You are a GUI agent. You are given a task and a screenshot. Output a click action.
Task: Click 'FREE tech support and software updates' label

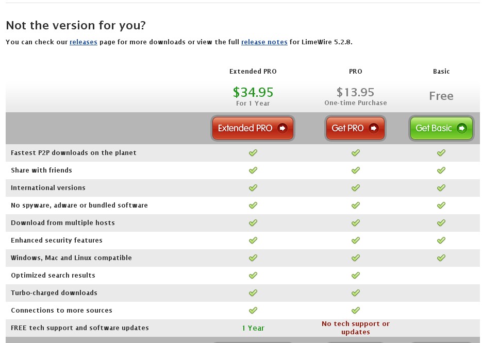pyautogui.click(x=80, y=328)
